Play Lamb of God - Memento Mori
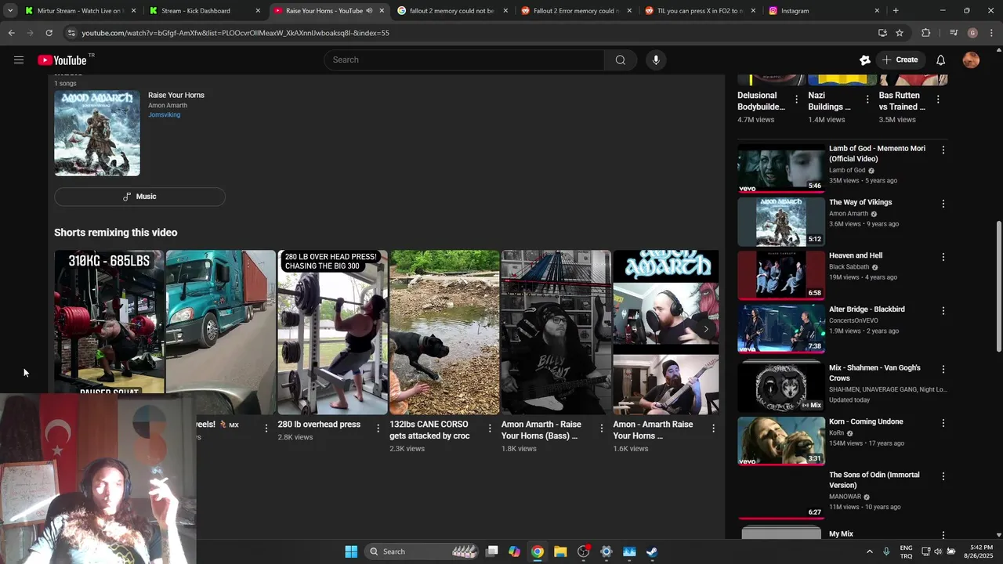1003x564 pixels. pos(781,168)
